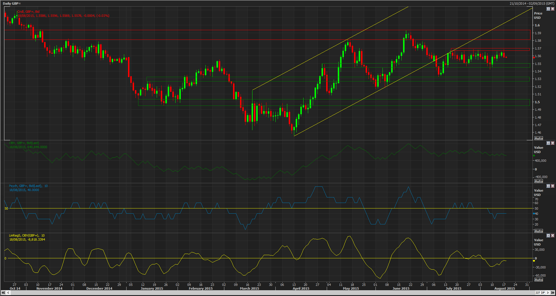Click the Psych value 40.0000 readout
This screenshot has width=556, height=296.
point(33,190)
